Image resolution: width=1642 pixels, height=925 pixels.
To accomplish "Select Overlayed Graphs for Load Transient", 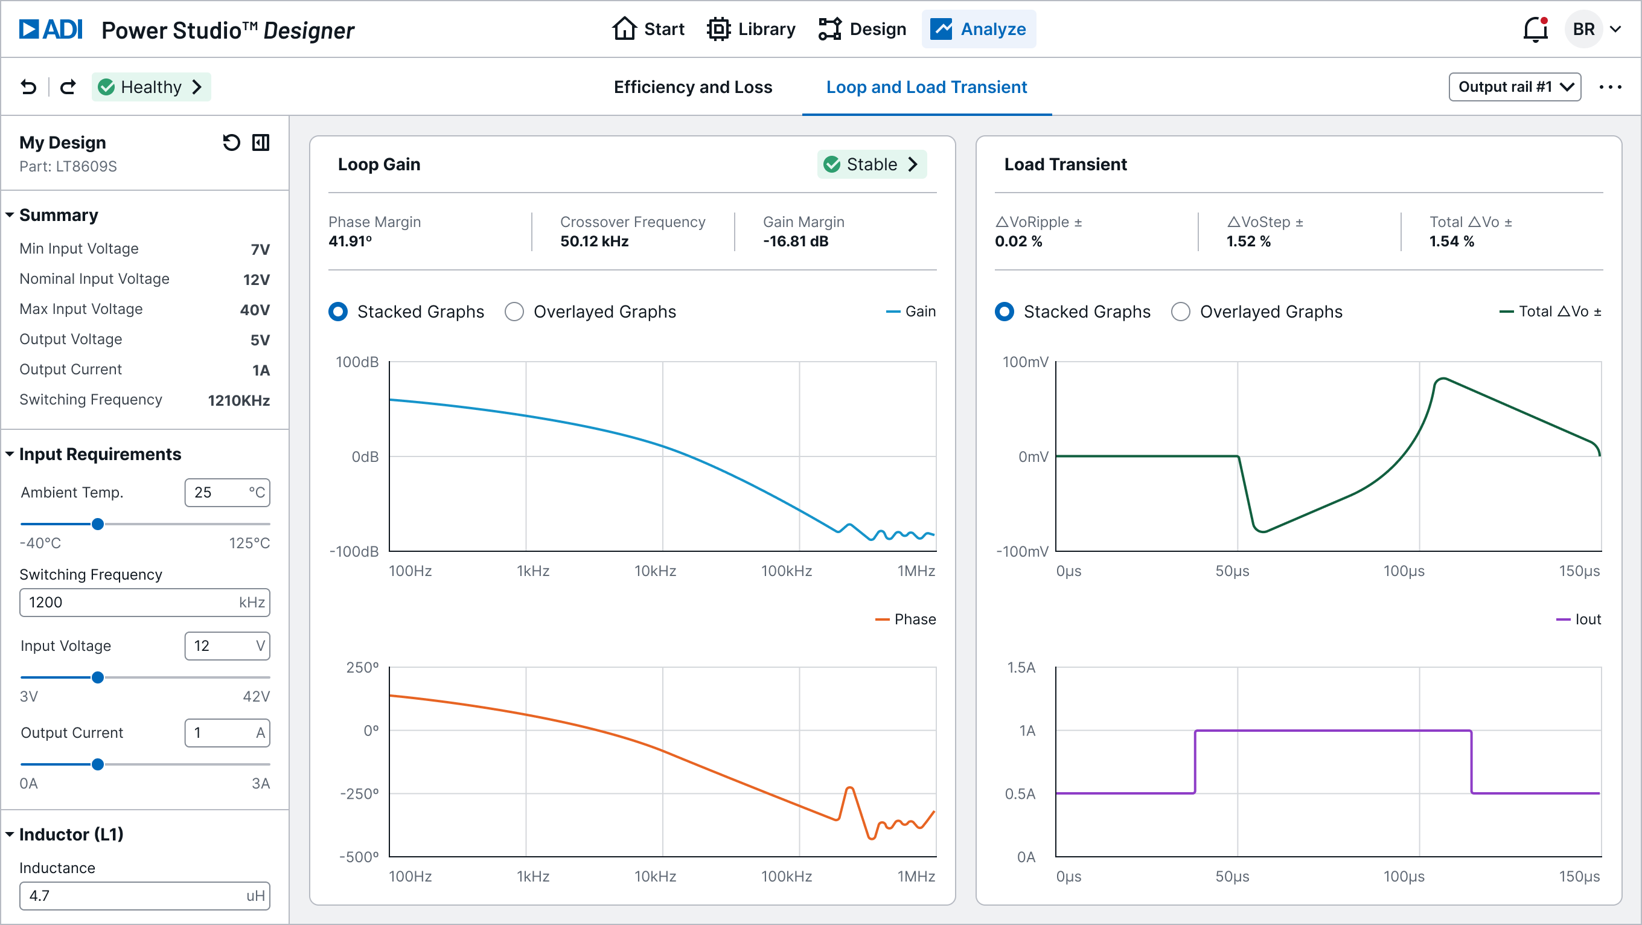I will pyautogui.click(x=1181, y=311).
